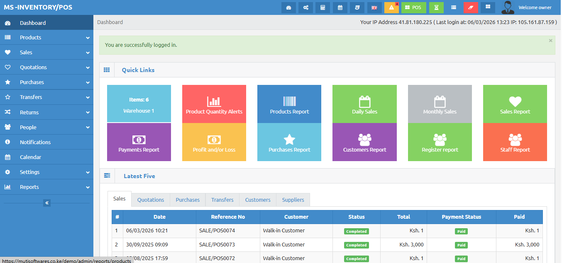This screenshot has height=263, width=562.
Task: Click the Completed badge for SALE/POS0074
Action: (357, 232)
